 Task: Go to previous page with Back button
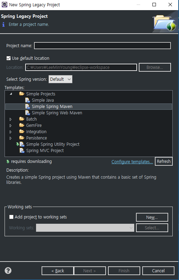(58, 271)
